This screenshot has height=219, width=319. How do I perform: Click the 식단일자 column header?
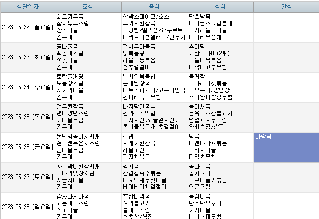[x=27, y=7]
